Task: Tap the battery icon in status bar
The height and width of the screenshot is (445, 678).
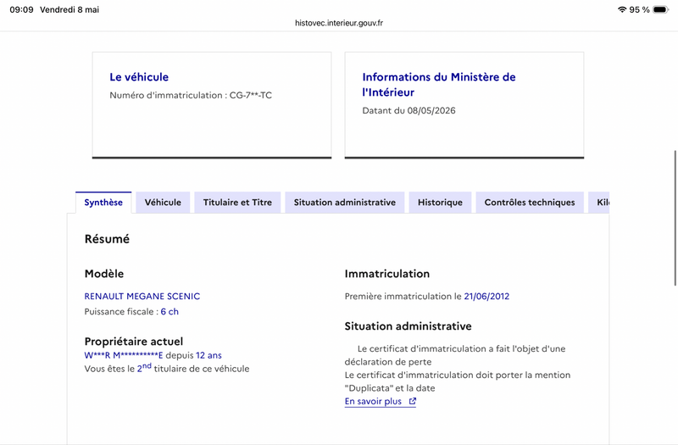Action: coord(661,9)
